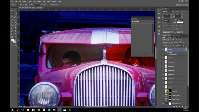Image resolution: width=199 pixels, height=112 pixels.
Task: Hide Layer 2 with its eye icon
Action: [163, 50]
